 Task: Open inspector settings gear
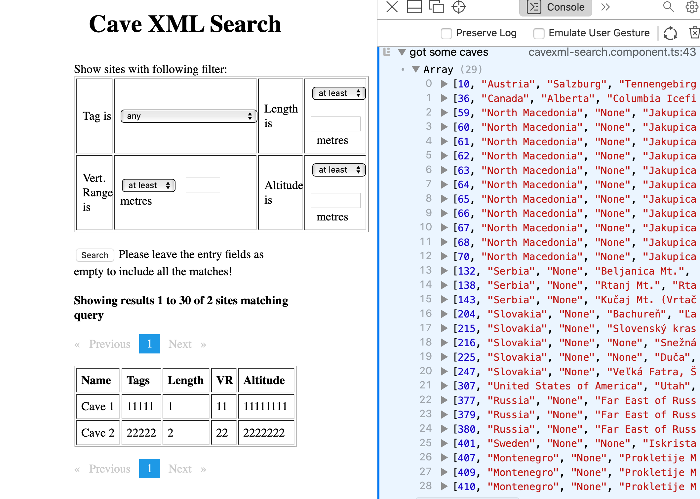click(691, 7)
